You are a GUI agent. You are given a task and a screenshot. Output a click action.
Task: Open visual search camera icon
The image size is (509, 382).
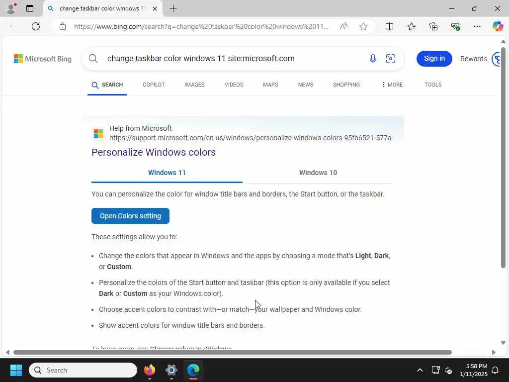pos(391,59)
